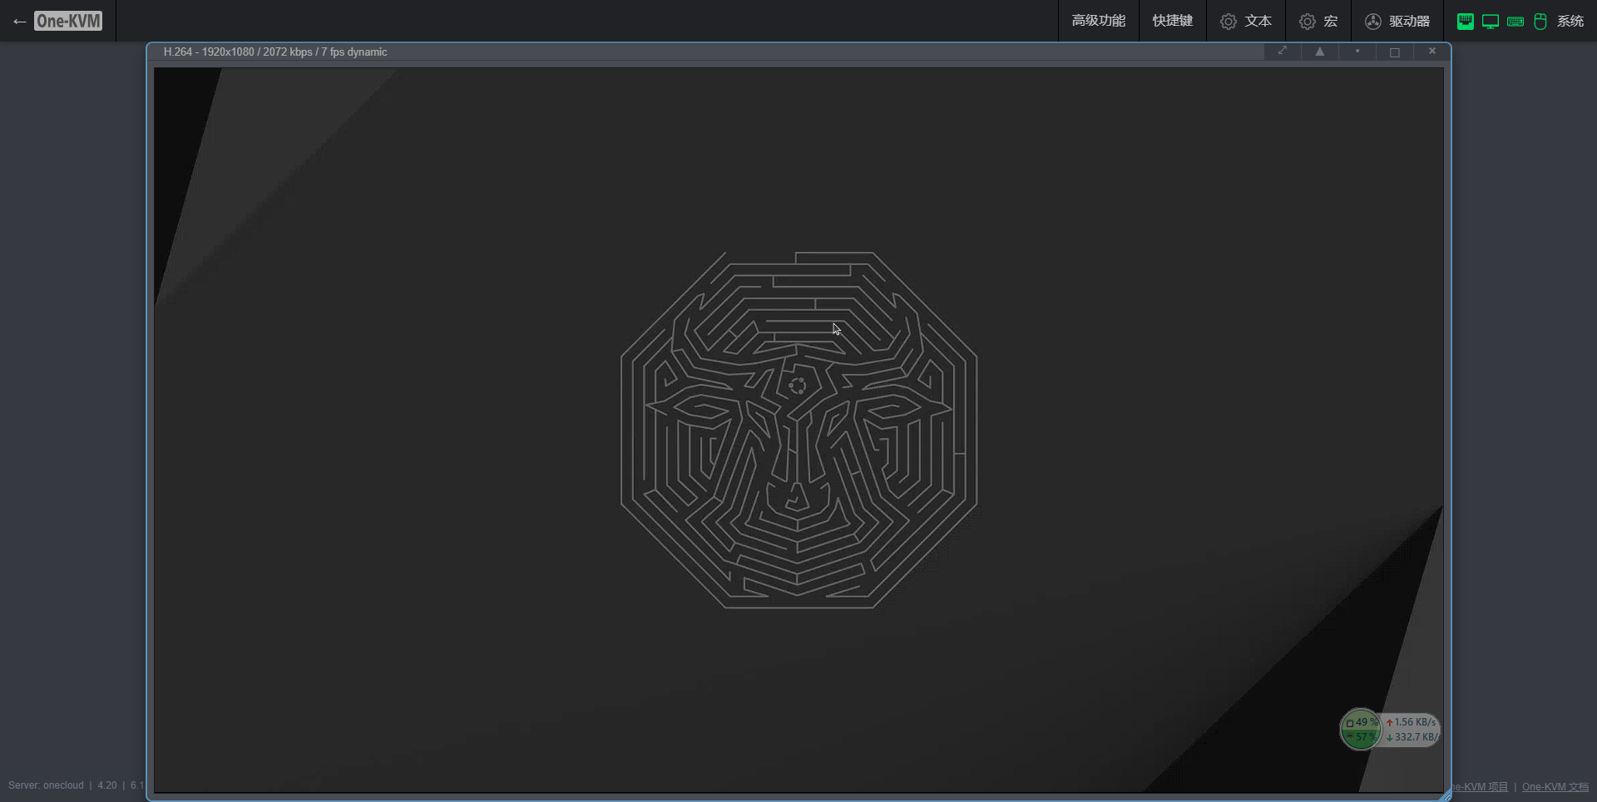
Task: Click the green network port status icon
Action: pyautogui.click(x=1466, y=22)
